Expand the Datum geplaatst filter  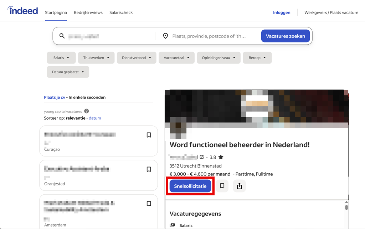[68, 72]
